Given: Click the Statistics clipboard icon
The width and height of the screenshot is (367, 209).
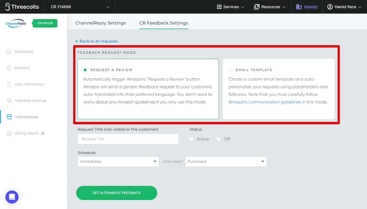Looking at the screenshot, I should pyautogui.click(x=9, y=68).
